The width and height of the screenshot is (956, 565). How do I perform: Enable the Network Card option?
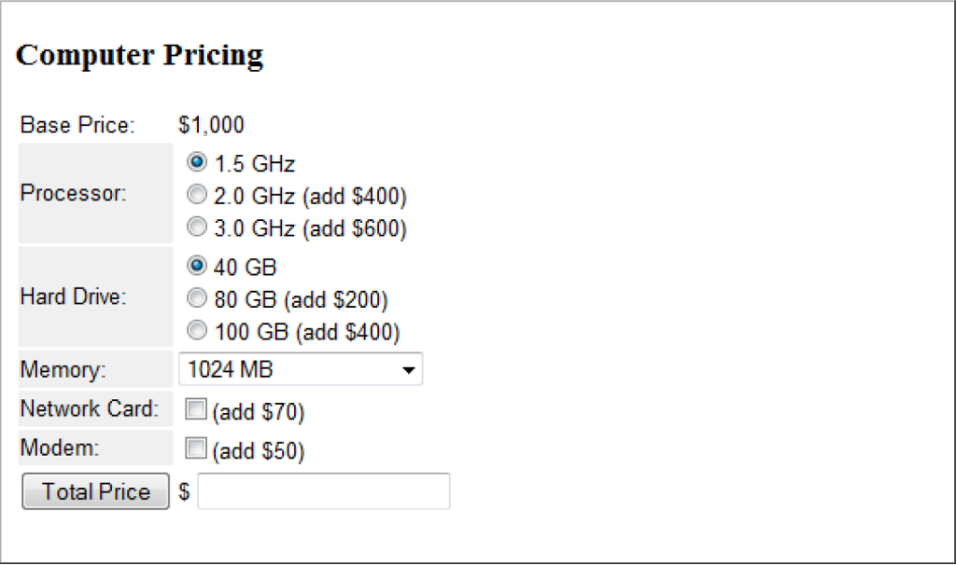[x=195, y=407]
